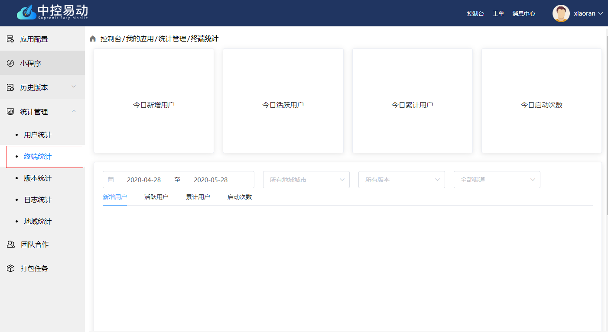The width and height of the screenshot is (608, 332).
Task: Switch to the 累计用户 tab
Action: pos(198,197)
